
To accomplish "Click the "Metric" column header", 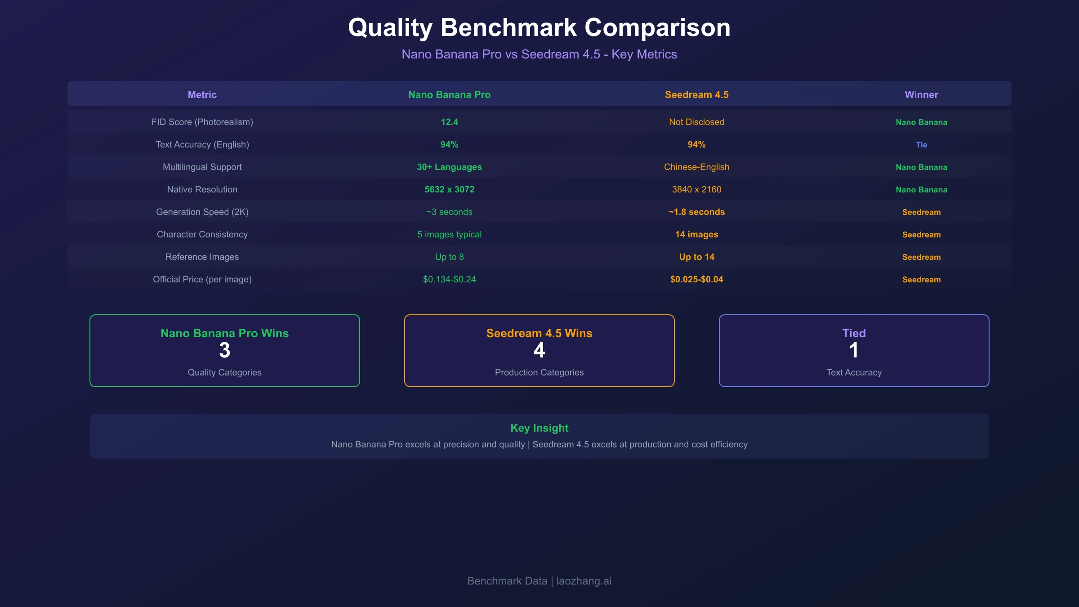I will pyautogui.click(x=202, y=94).
